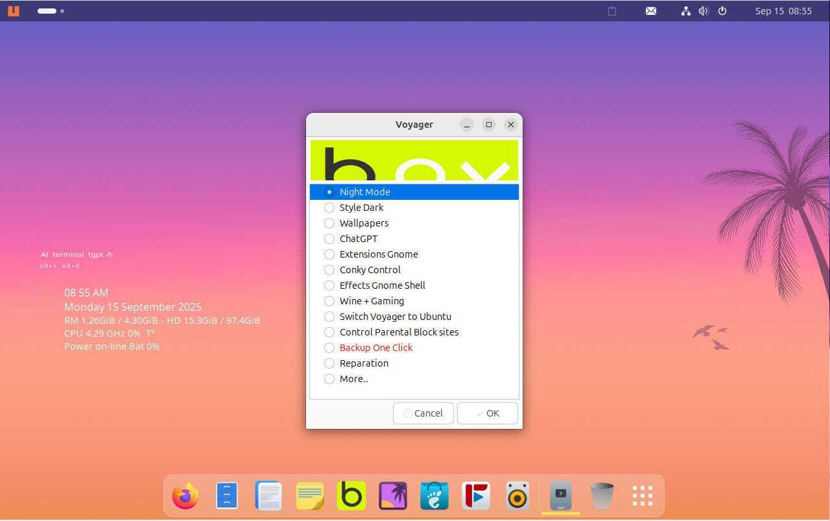Show applications grid in dock
The width and height of the screenshot is (830, 521).
642,496
